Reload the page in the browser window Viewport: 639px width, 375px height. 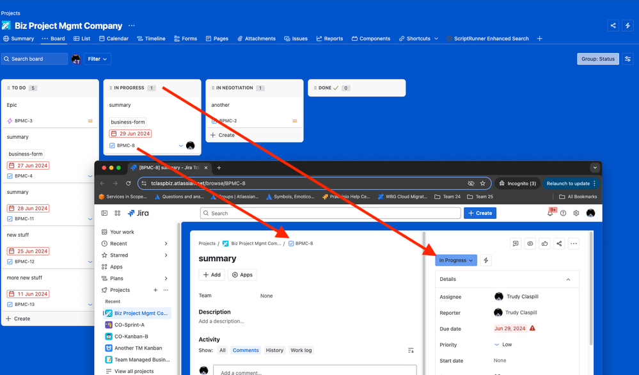pos(129,184)
